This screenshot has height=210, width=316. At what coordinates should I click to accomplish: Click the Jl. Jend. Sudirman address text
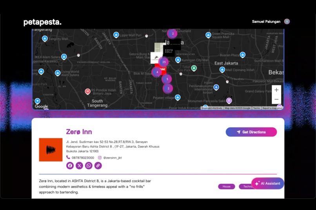(x=113, y=147)
